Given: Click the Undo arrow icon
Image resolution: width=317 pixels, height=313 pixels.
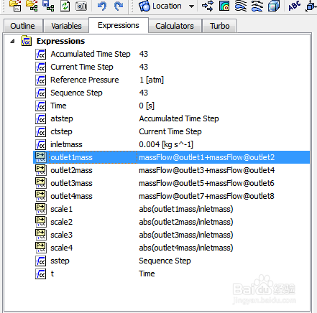Looking at the screenshot, I should click(x=102, y=6).
